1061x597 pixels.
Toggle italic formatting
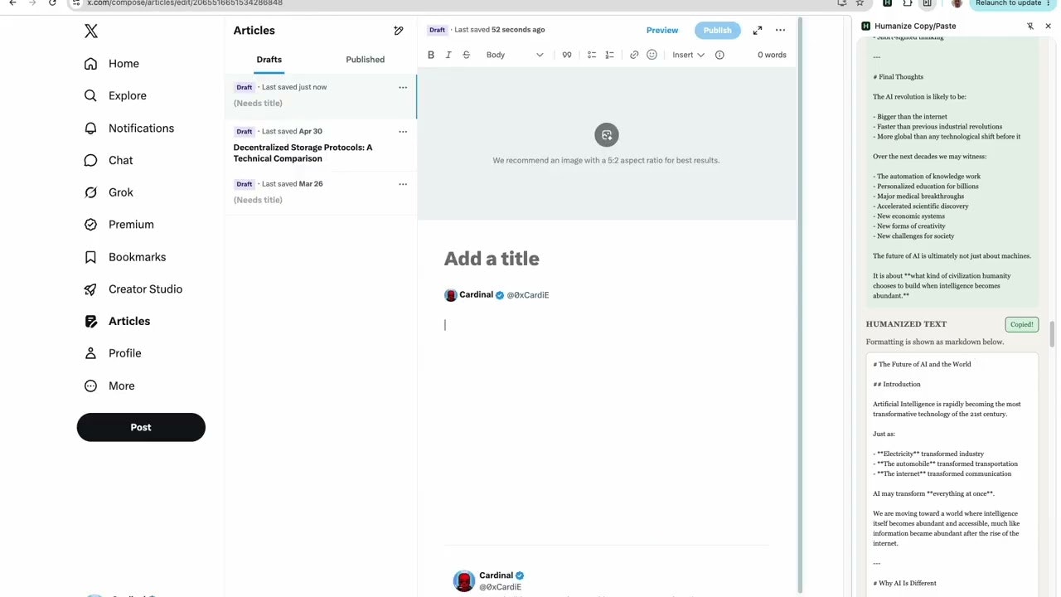(448, 55)
